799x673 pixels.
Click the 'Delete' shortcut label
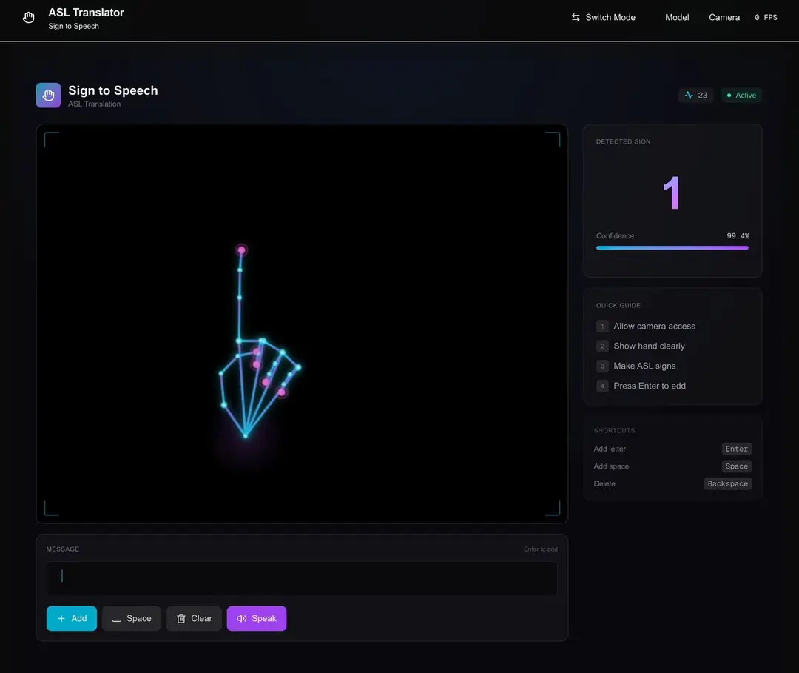(604, 483)
